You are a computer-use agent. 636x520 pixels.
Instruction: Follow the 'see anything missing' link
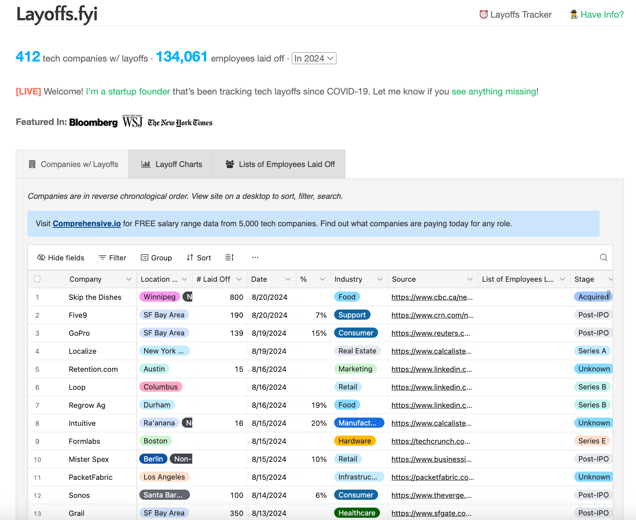click(494, 92)
